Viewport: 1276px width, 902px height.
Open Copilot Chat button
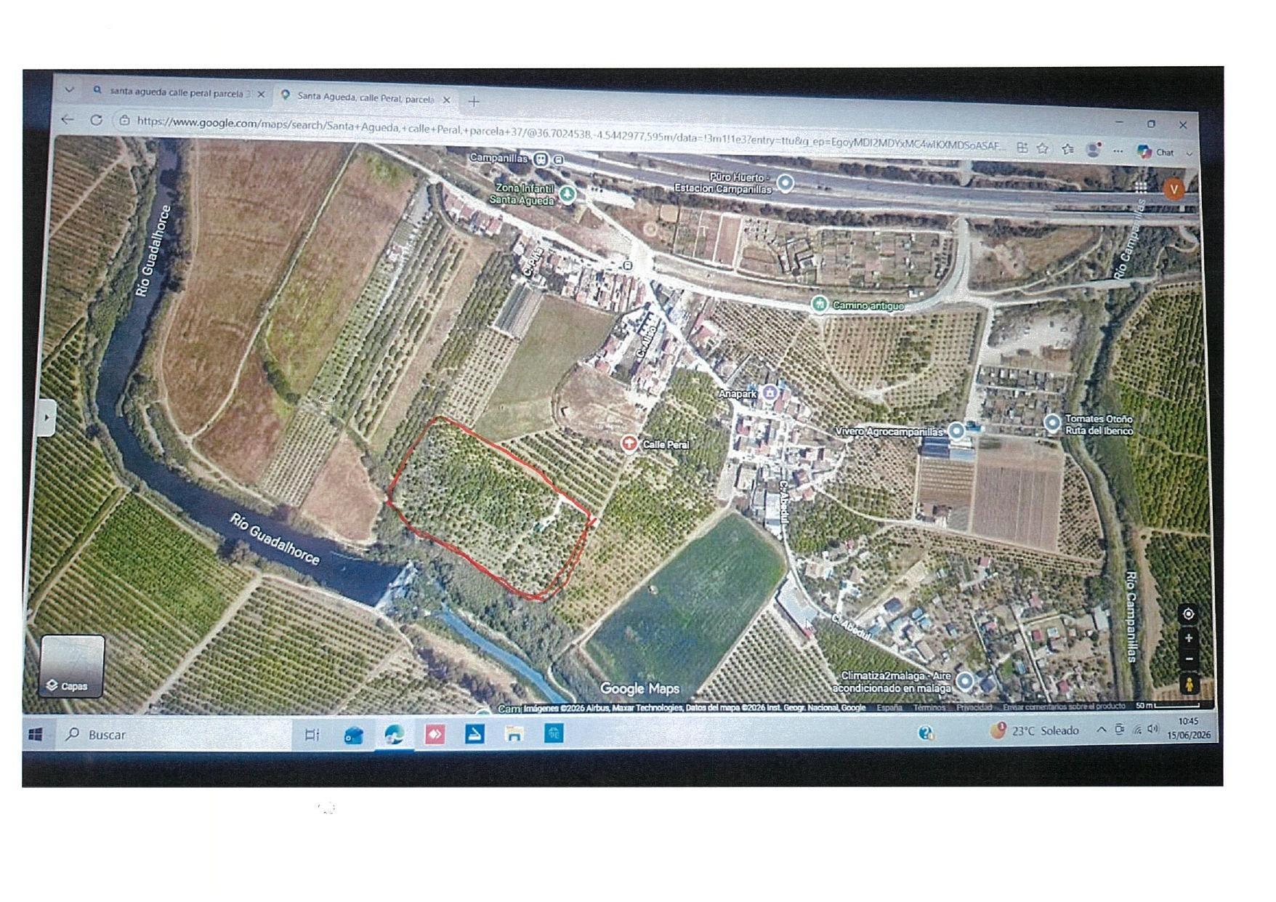(x=1156, y=151)
